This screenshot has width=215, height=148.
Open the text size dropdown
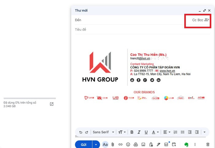122,132
